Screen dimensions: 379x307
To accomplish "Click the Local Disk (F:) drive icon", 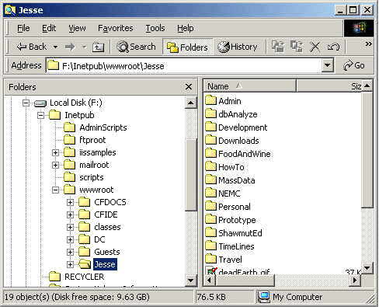I will tap(40, 103).
